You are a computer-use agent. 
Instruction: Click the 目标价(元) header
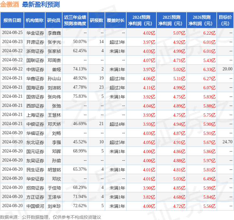point(225,20)
